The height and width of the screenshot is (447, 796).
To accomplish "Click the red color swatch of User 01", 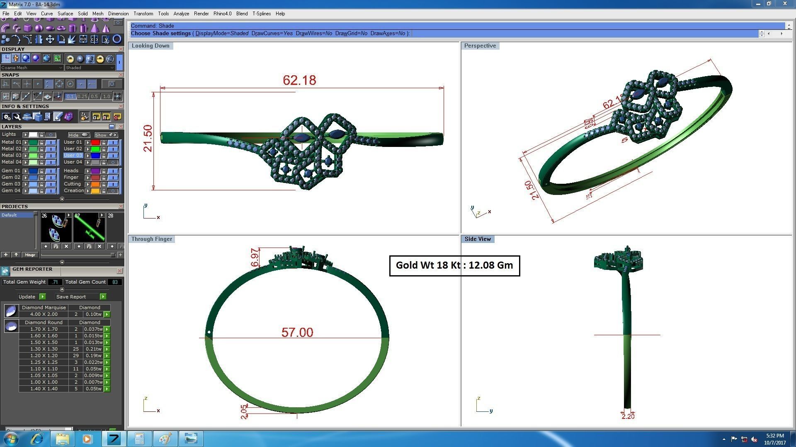I will tap(95, 142).
